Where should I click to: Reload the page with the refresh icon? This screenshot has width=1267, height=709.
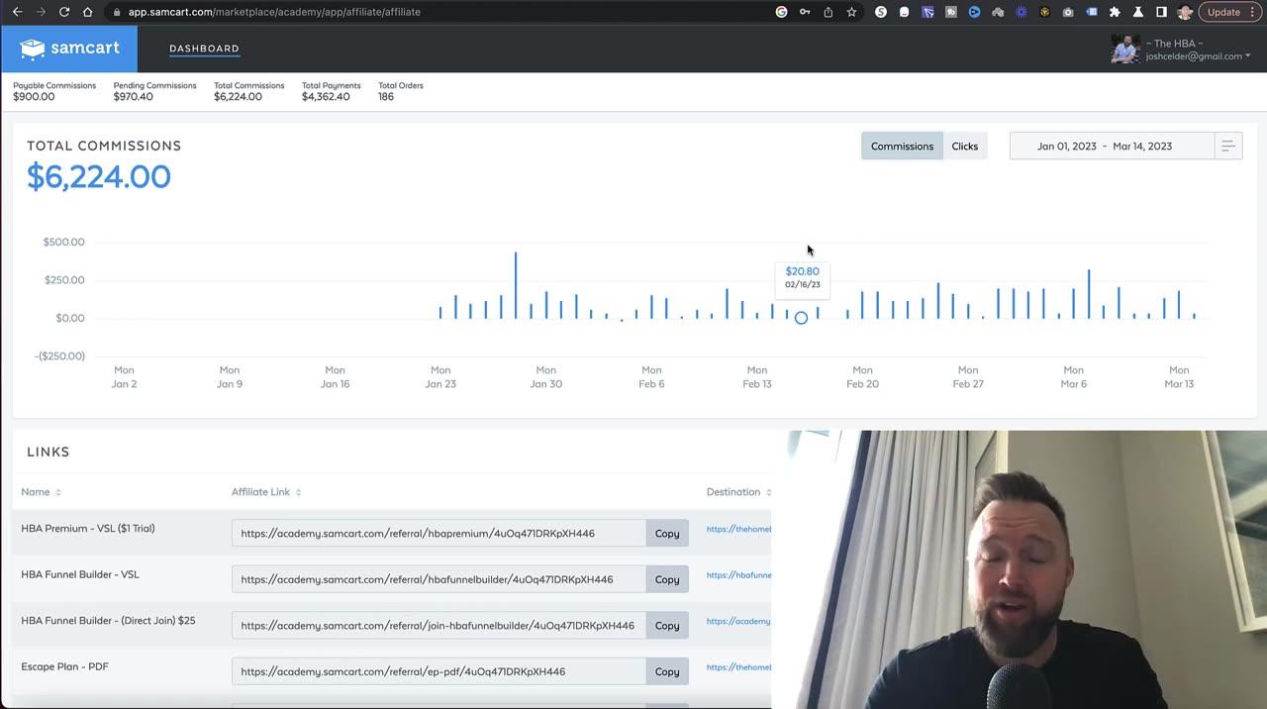pyautogui.click(x=64, y=12)
